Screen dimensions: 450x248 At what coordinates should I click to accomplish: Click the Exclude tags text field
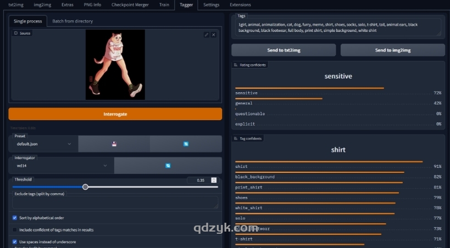[x=115, y=202]
